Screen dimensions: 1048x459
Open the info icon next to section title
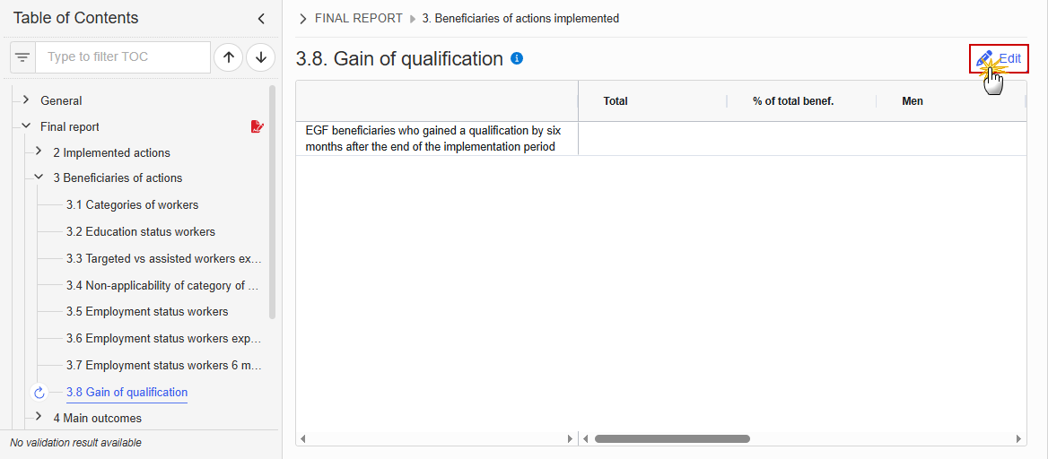(x=517, y=59)
